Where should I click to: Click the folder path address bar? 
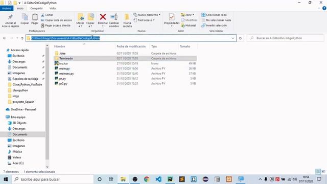tap(131, 38)
